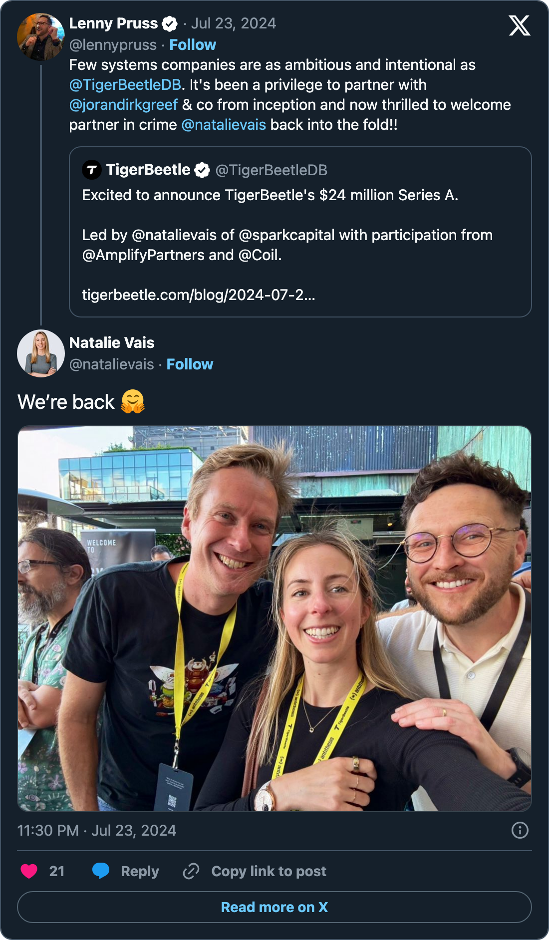
Task: Click the TigerBeetle logo in quoted post
Action: 92,170
